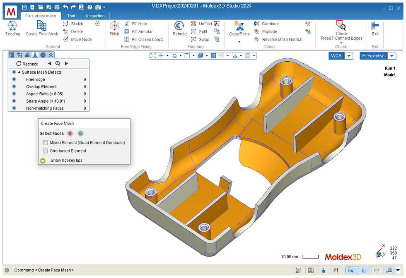Toggle the axis display status icon
Screen dimensions: 406x278
pyautogui.click(x=364, y=270)
